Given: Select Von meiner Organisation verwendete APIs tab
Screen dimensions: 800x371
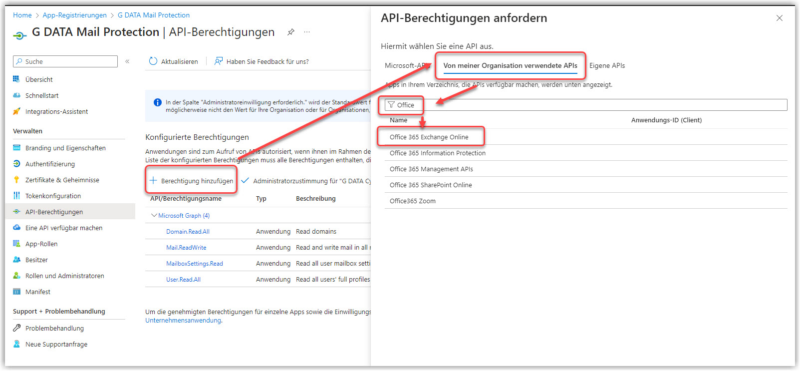Looking at the screenshot, I should tap(510, 65).
